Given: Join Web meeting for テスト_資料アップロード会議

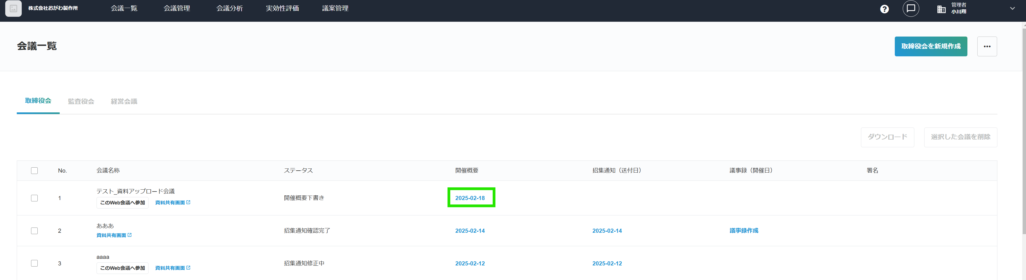Looking at the screenshot, I should [x=122, y=203].
